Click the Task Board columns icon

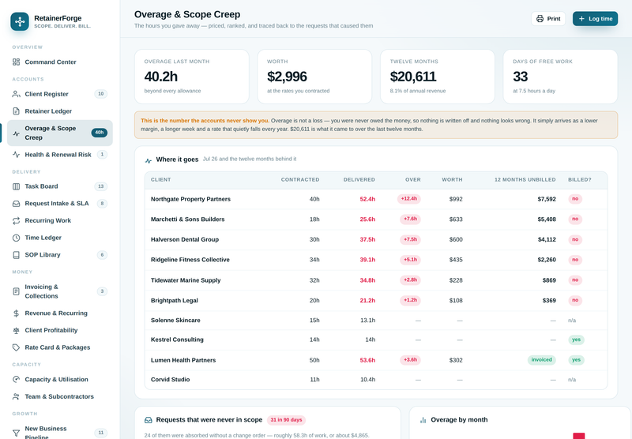pyautogui.click(x=16, y=186)
